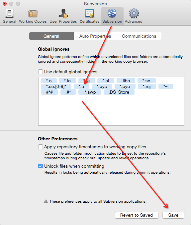Select the .*.swp ignore pattern token
191x225 pixels.
(90, 92)
